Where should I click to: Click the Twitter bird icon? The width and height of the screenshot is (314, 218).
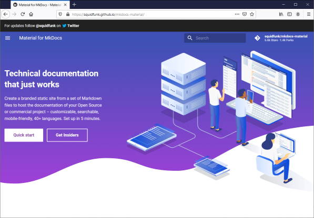click(x=64, y=26)
